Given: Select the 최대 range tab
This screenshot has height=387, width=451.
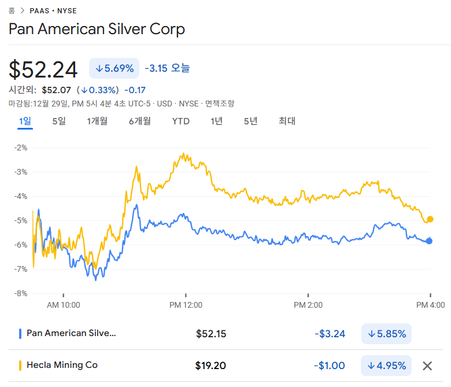Looking at the screenshot, I should (287, 121).
